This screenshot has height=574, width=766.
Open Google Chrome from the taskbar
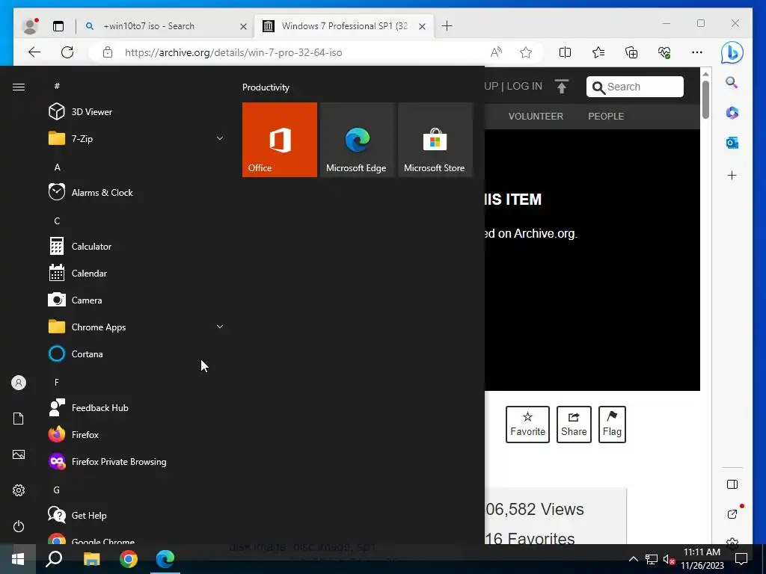tap(129, 559)
